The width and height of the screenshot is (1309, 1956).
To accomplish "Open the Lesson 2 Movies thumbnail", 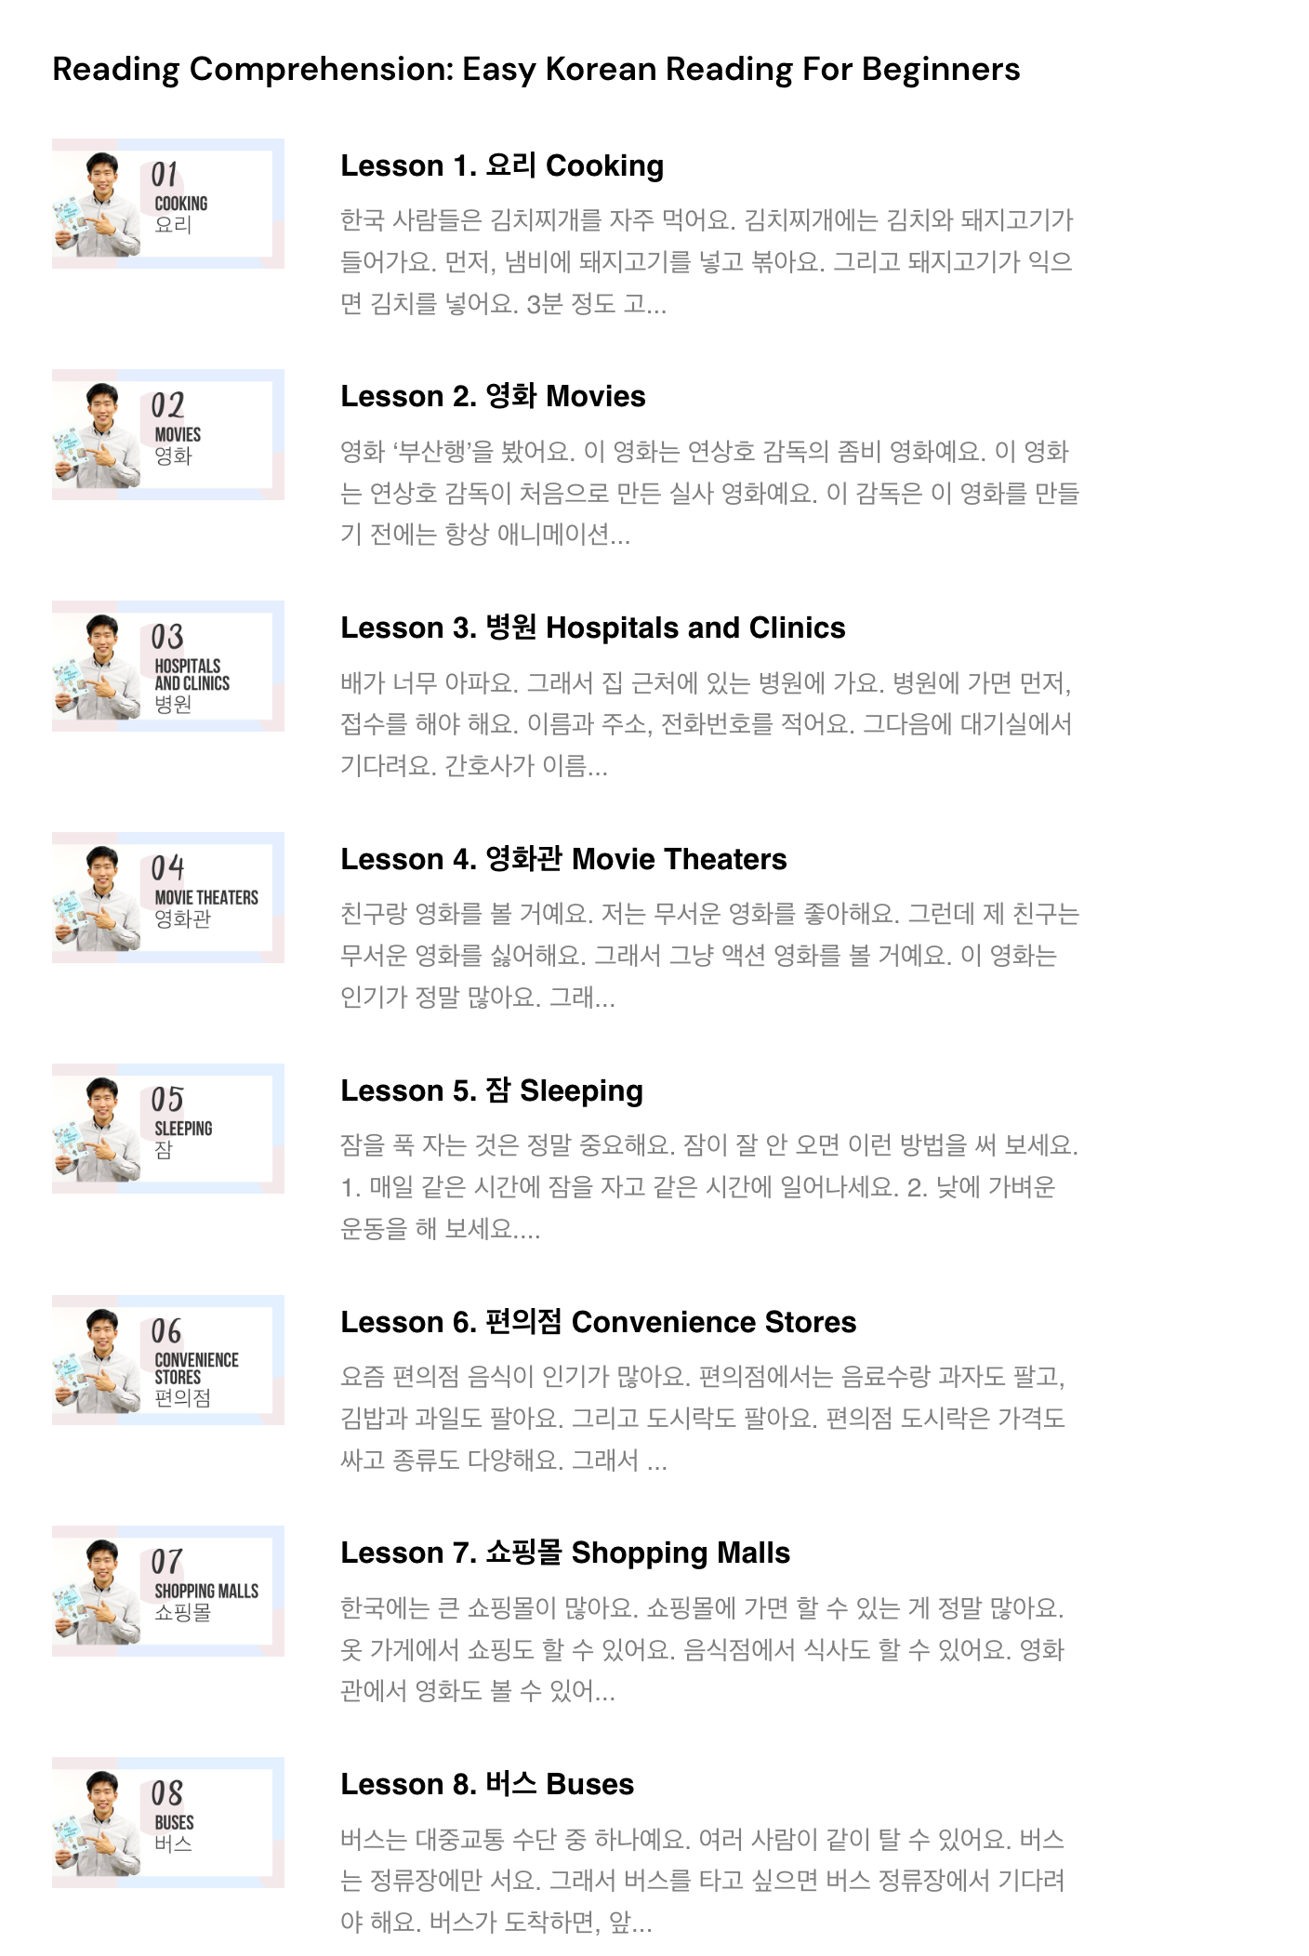I will pos(168,435).
